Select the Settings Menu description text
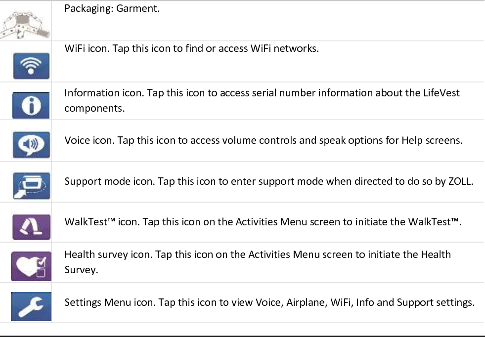485x337 pixels. point(269,302)
